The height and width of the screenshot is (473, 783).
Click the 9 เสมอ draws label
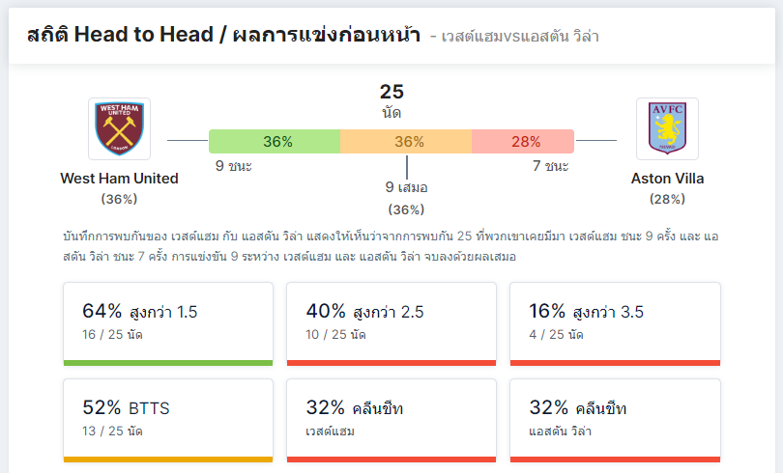tap(406, 187)
